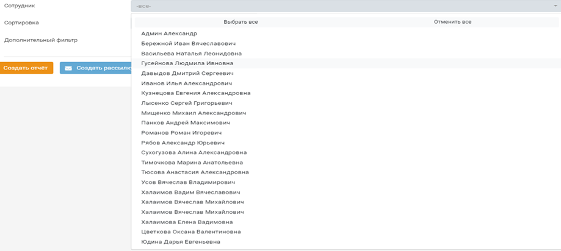Select Бережной Иван Вячеславович
The width and height of the screenshot is (561, 251).
346,43
